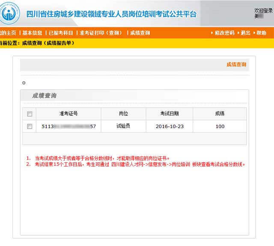The image size is (274, 246).
Task: Click the arrow icon before 退出
Action: click(238, 33)
